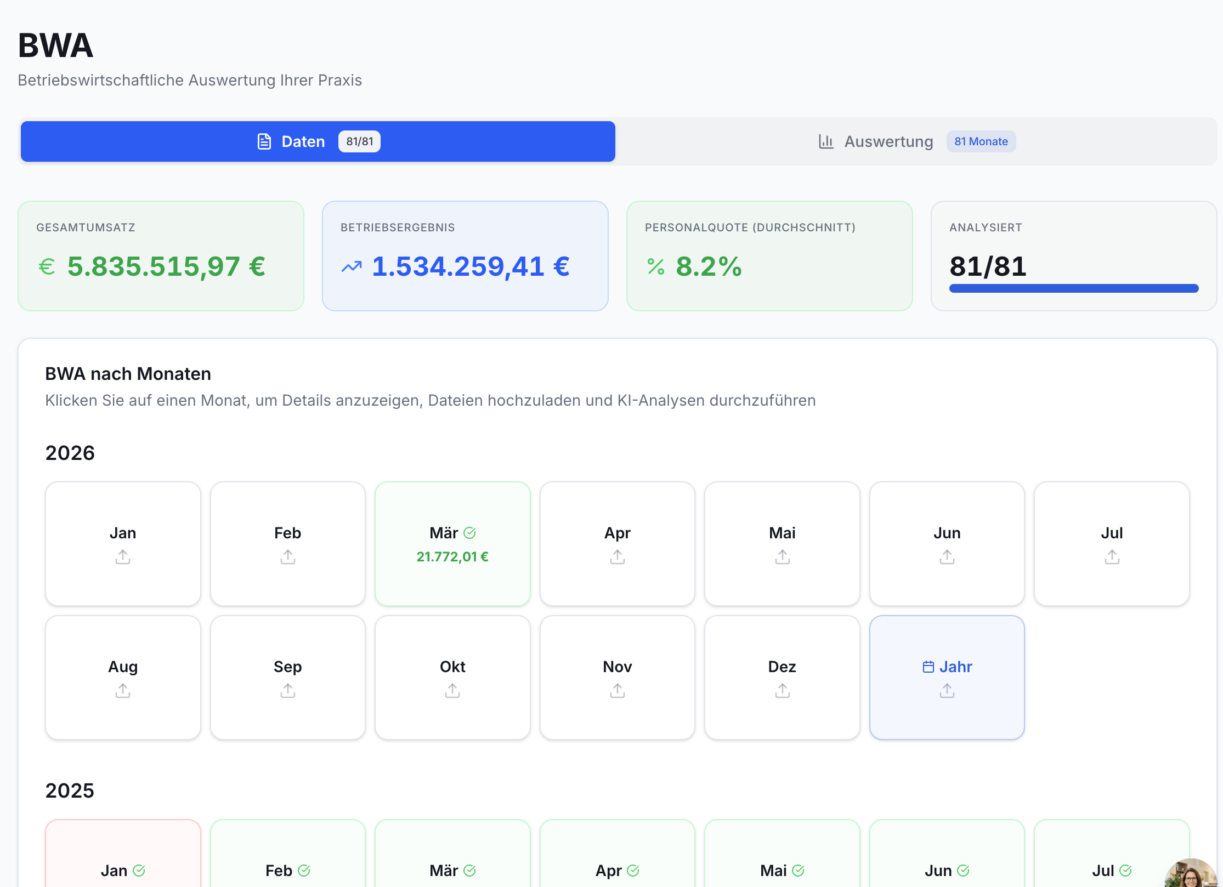Click the green checkmark beside Mär 2026
The width and height of the screenshot is (1223, 887).
470,533
